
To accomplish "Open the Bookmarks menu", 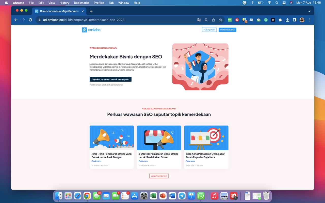I will pos(82,3).
